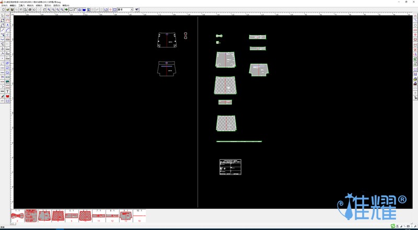Select pattern piece thumbnail numbered 13
418x230 pixels.
click(126, 215)
